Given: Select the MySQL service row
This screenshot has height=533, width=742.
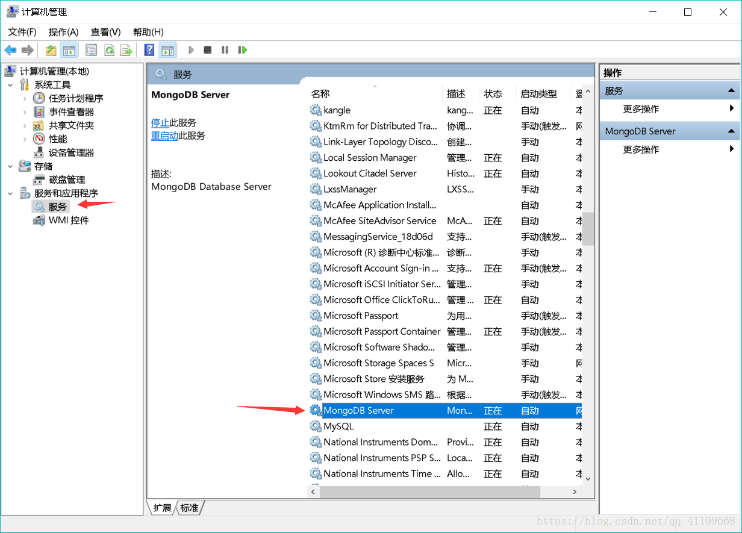Looking at the screenshot, I should click(x=444, y=426).
